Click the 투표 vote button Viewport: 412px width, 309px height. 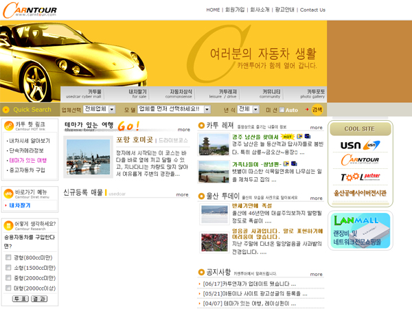pos(20,299)
